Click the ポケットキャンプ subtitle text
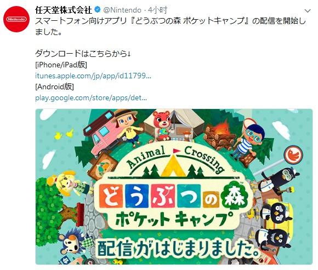The image size is (318, 270). click(x=174, y=220)
